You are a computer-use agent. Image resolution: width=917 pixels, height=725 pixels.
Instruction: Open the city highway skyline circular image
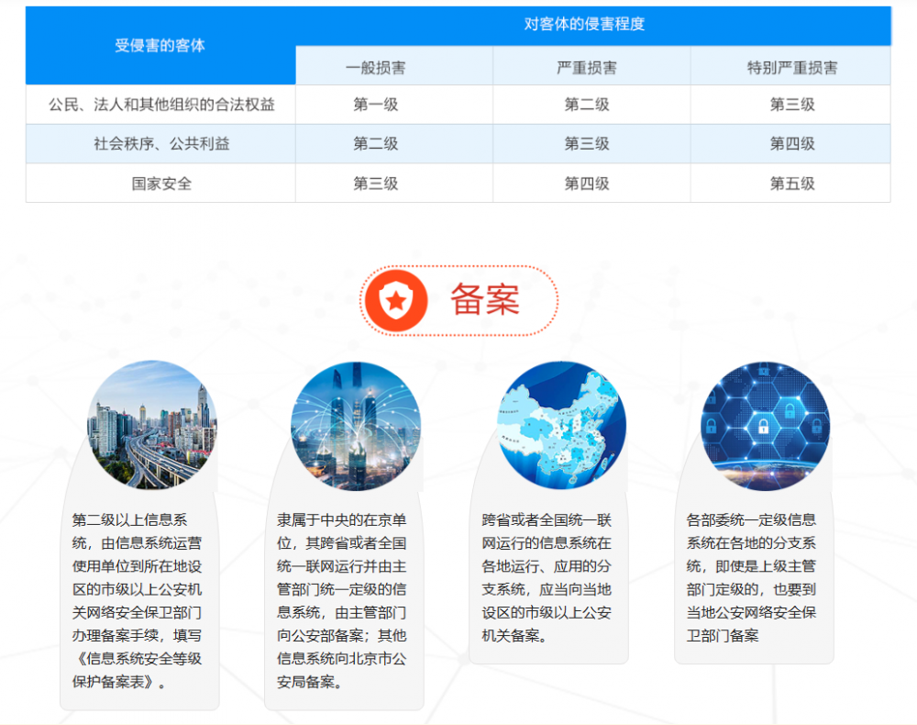pos(152,426)
